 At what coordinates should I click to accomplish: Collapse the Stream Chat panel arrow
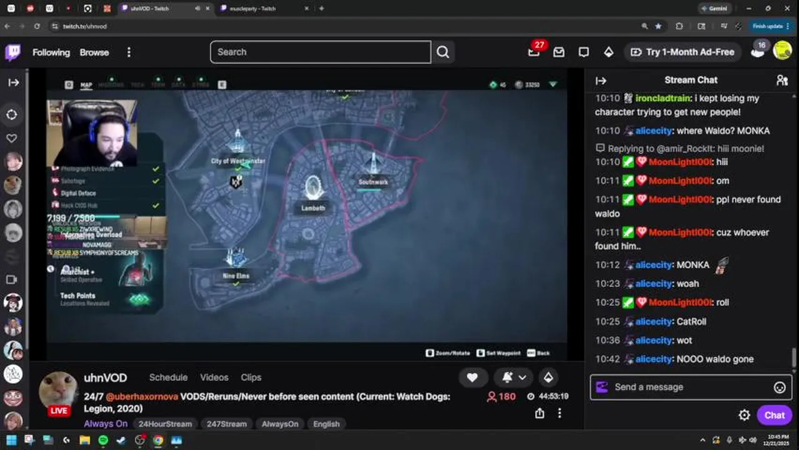[601, 81]
